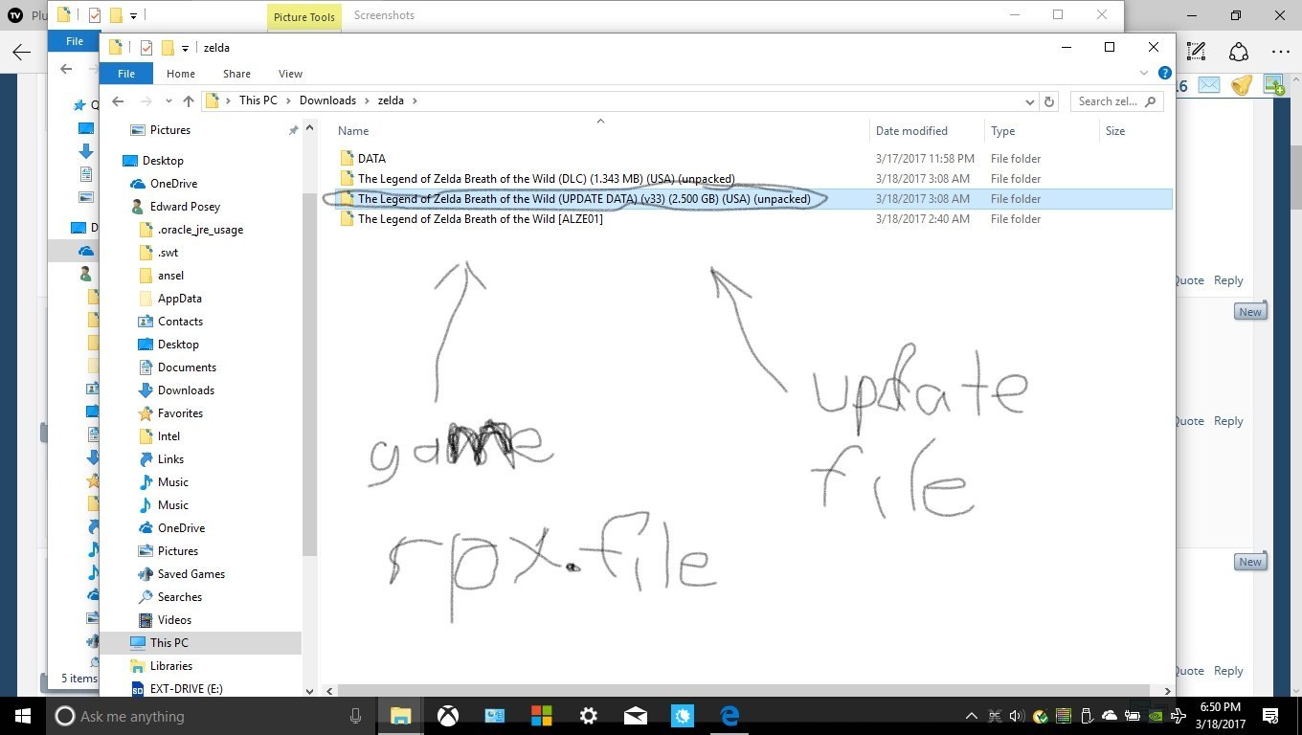Viewport: 1302px width, 735px height.
Task: Open Favorites in the navigation pane
Action: tap(180, 413)
